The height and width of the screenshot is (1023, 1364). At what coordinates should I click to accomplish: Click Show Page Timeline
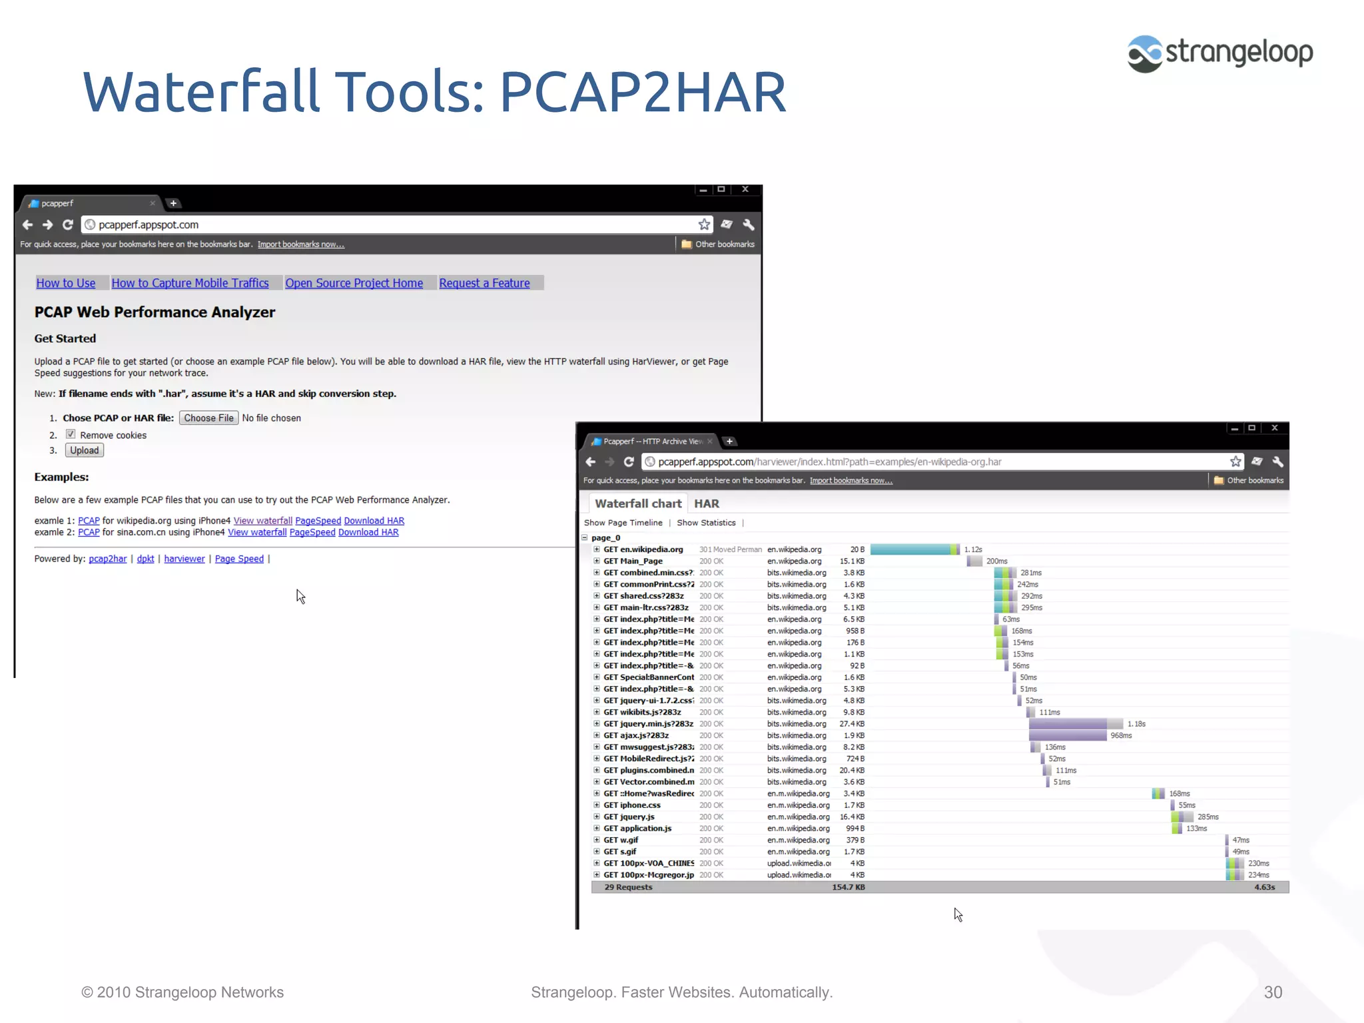(623, 523)
